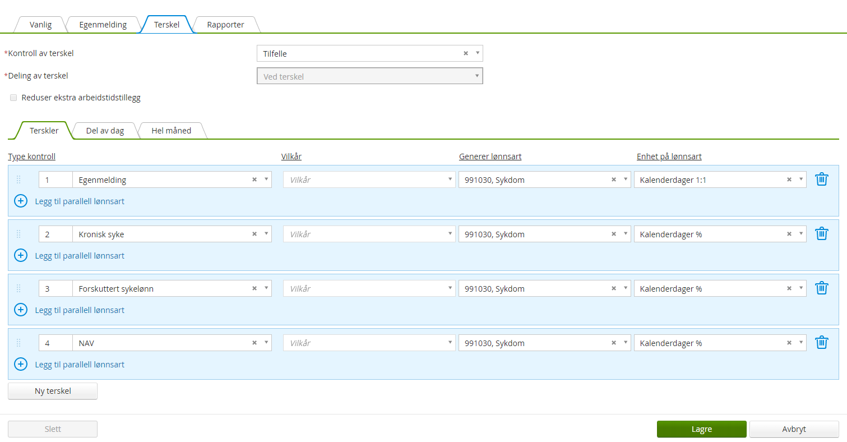Clear NAV type with its x icon
847x442 pixels.
point(254,343)
